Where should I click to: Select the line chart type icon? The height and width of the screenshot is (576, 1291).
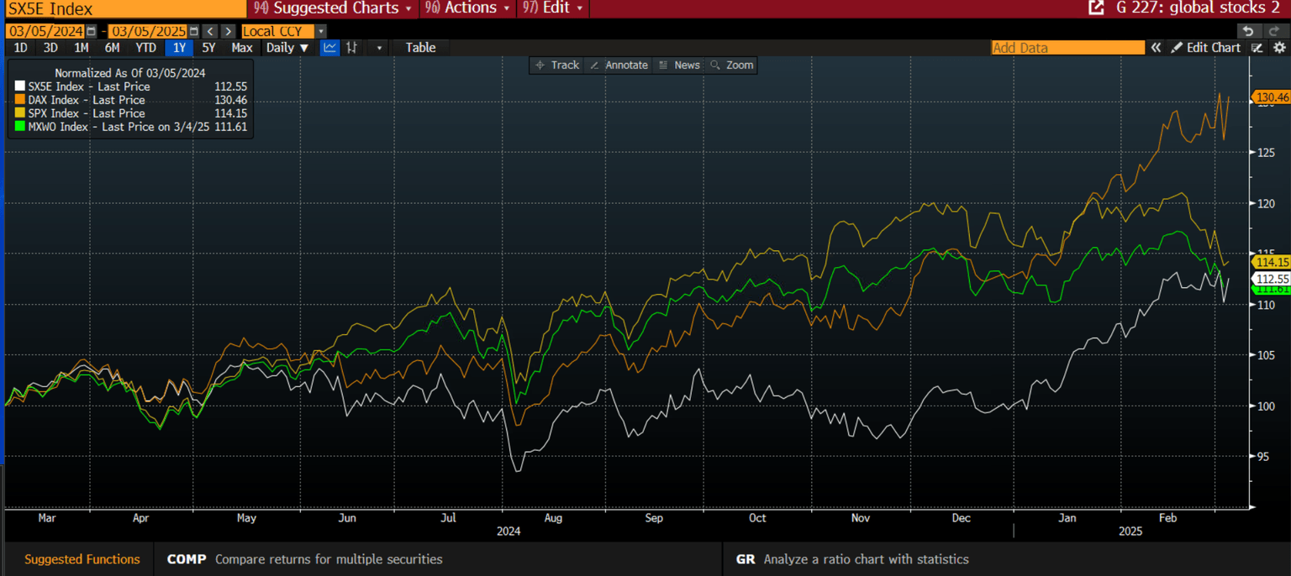tap(330, 48)
